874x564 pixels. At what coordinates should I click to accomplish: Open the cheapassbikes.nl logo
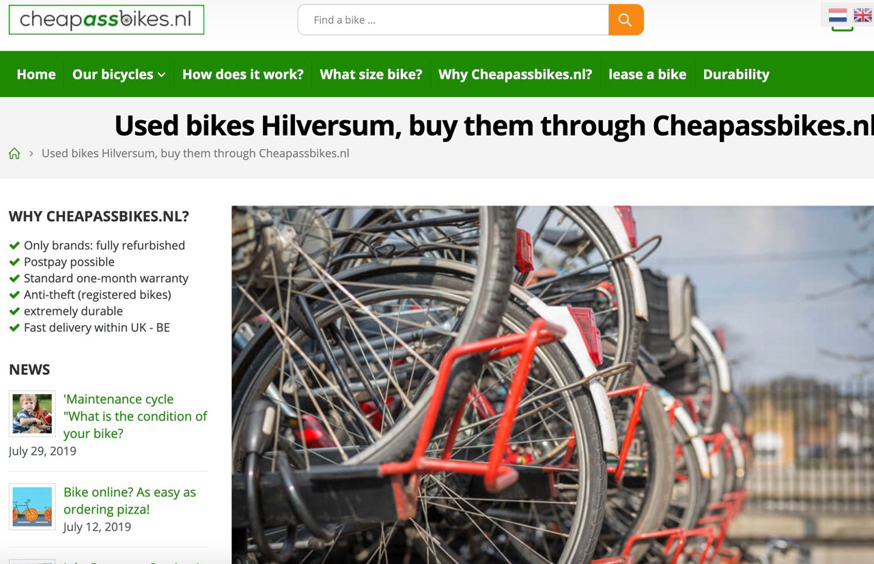click(107, 20)
